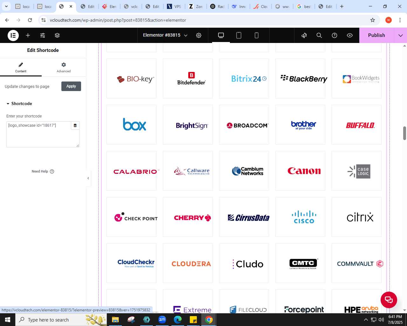Preview changes with the eye icon

point(350,35)
